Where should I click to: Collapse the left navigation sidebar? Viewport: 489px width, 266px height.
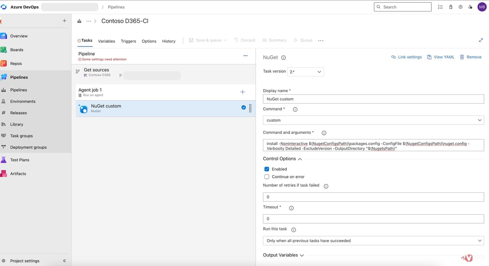click(x=64, y=261)
